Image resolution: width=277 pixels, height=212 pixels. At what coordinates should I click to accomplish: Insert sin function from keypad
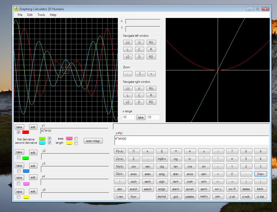[x=204, y=166]
